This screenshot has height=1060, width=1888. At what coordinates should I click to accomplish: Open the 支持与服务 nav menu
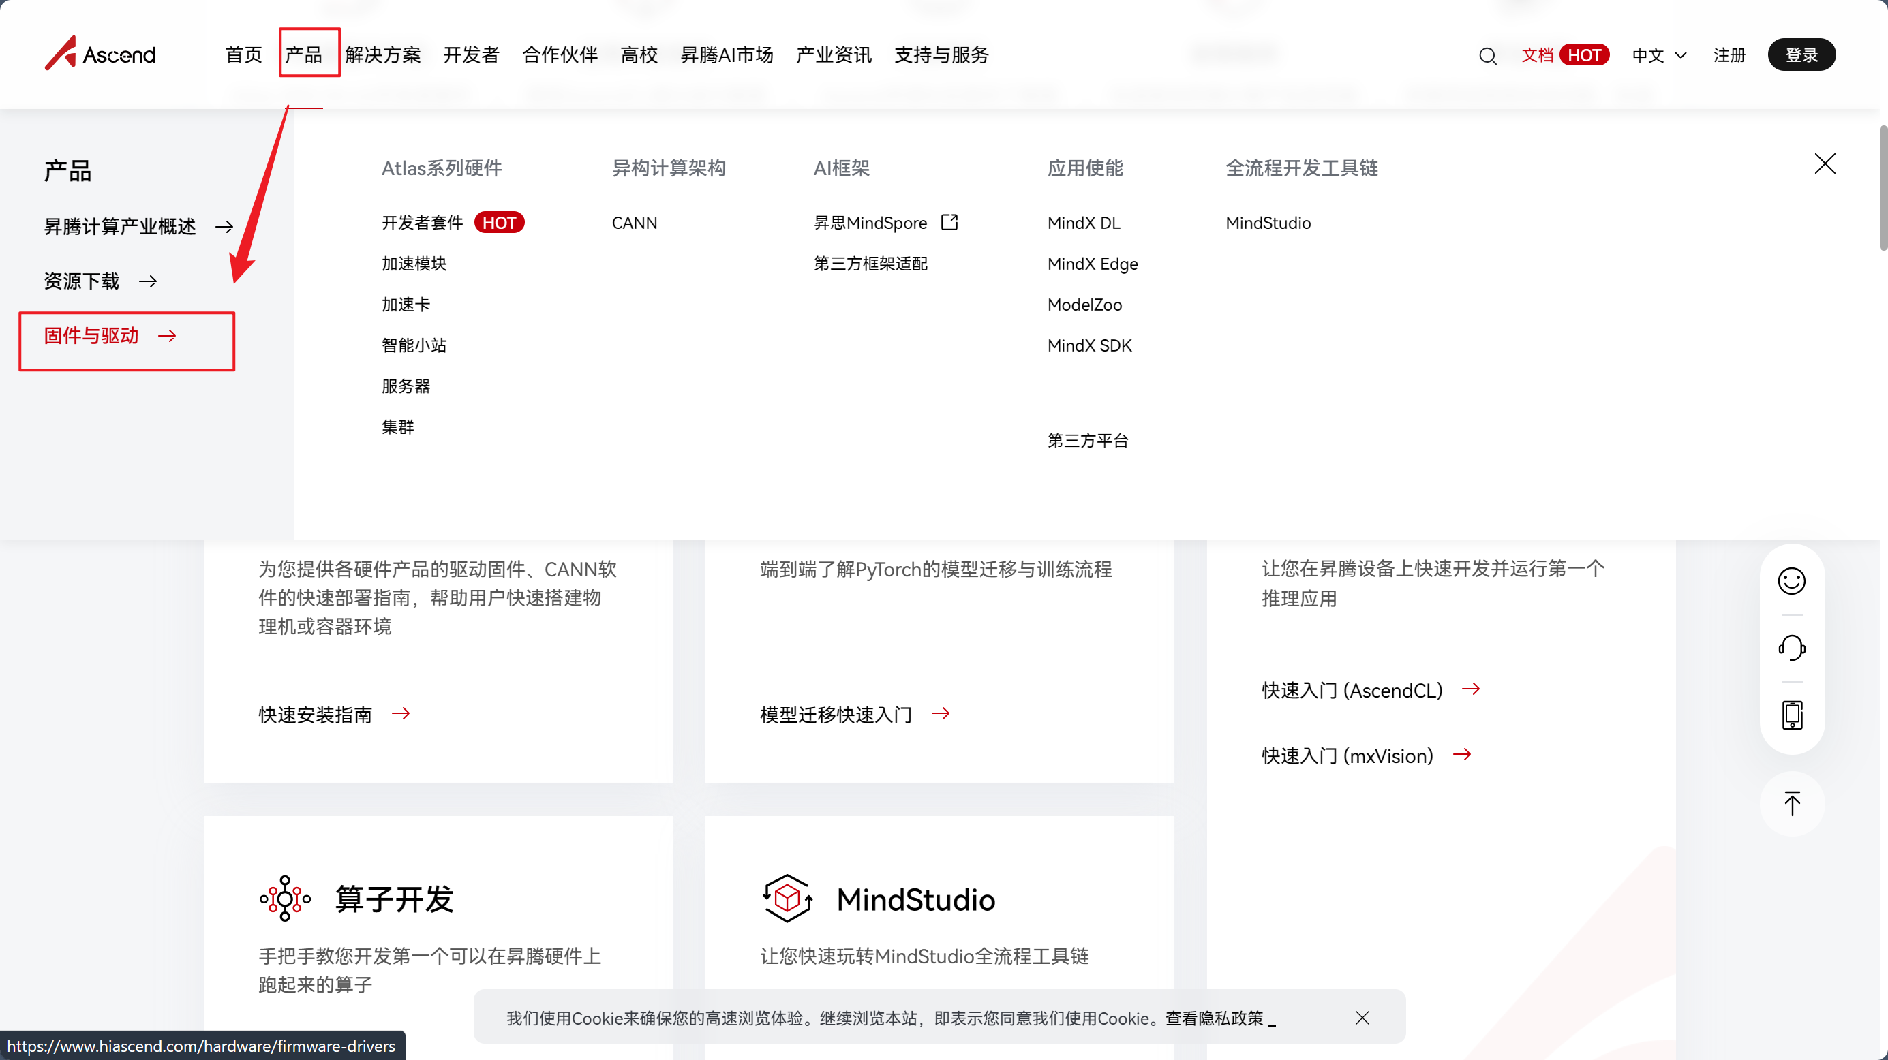pyautogui.click(x=941, y=55)
